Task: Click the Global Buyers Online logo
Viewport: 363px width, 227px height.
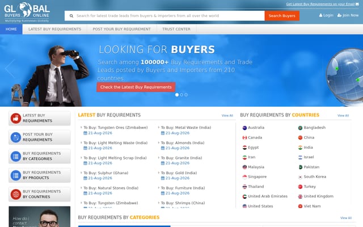Action: pos(27,12)
